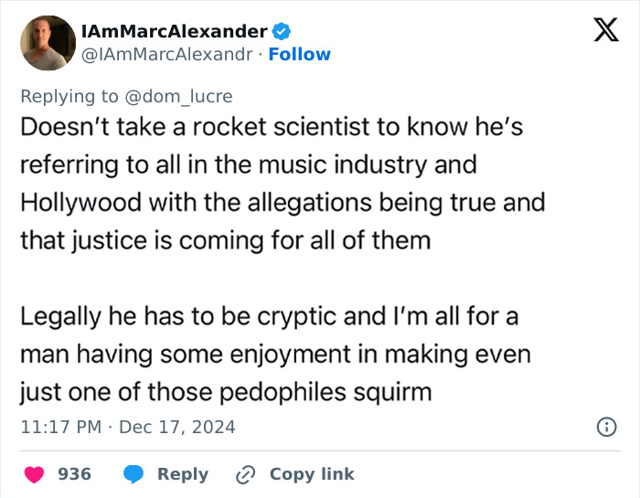This screenshot has height=498, width=640.
Task: Click the Dec 17, 2024 date
Action: 176,427
